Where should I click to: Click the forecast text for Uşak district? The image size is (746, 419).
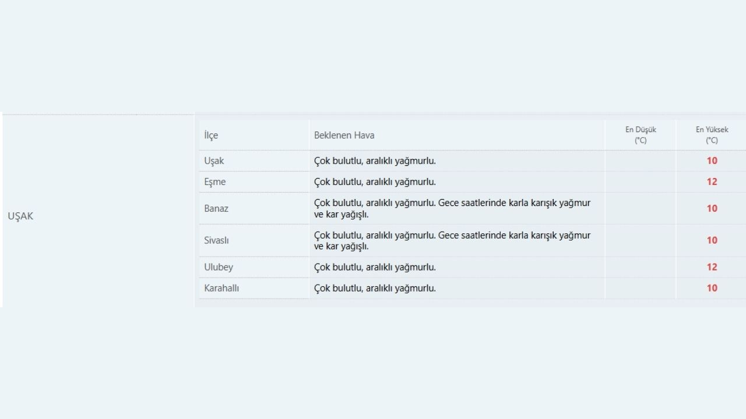(x=375, y=161)
